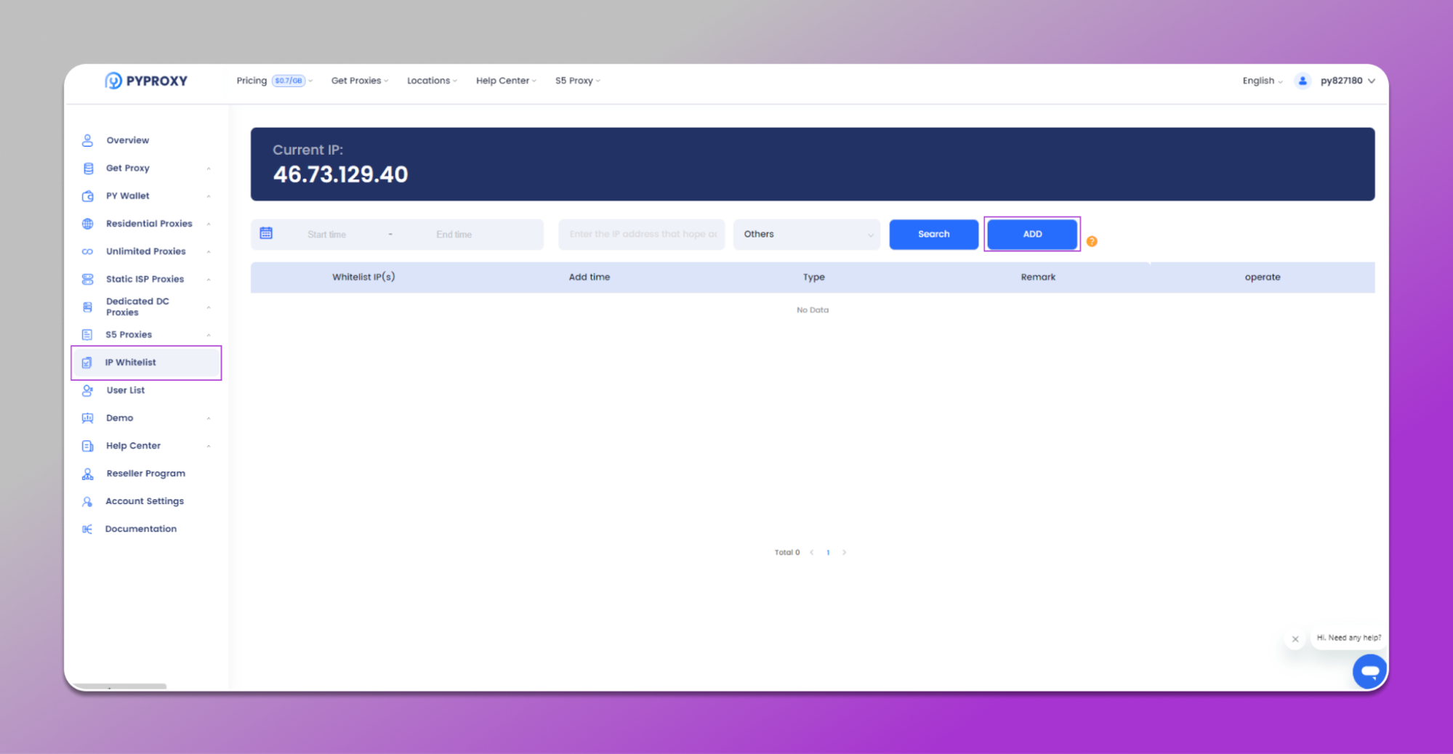Viewport: 1453px width, 754px height.
Task: Click the IP Whitelist sidebar icon
Action: click(x=87, y=362)
